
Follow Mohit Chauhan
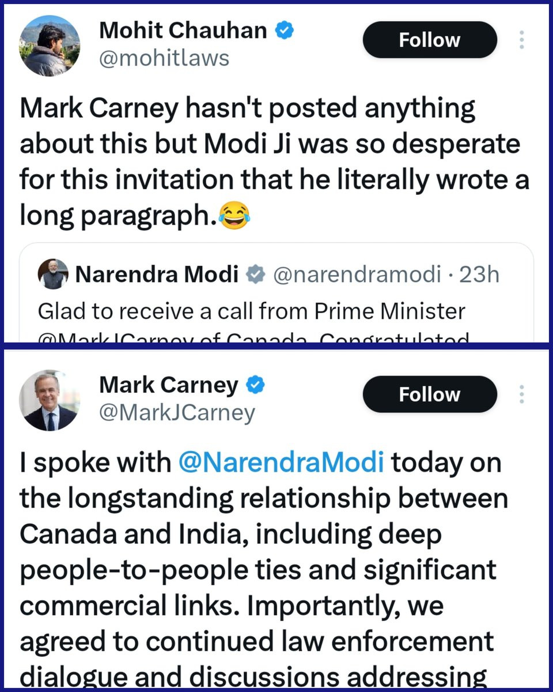[430, 40]
